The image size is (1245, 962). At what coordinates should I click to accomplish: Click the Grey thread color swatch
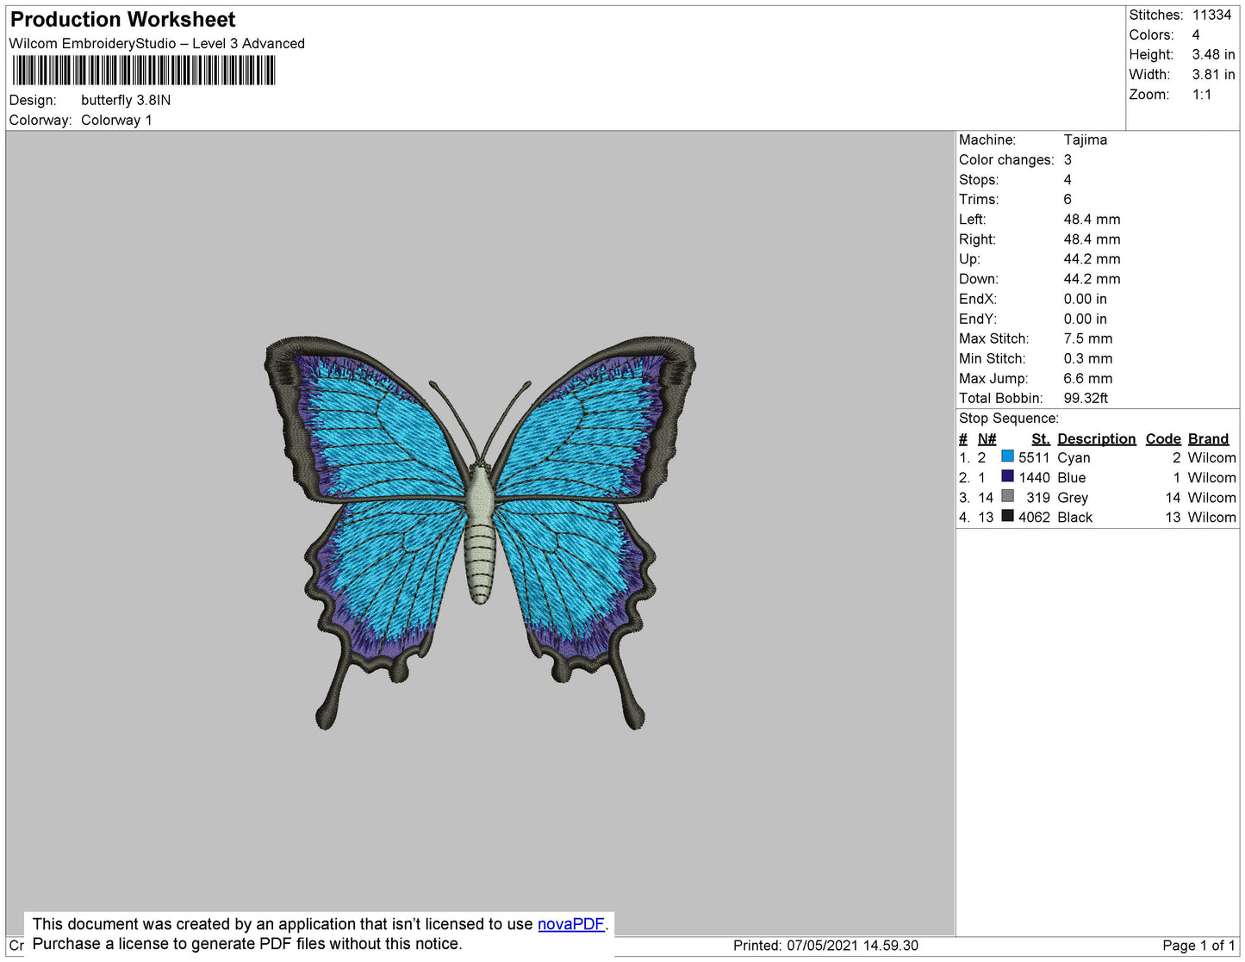pyautogui.click(x=1007, y=496)
